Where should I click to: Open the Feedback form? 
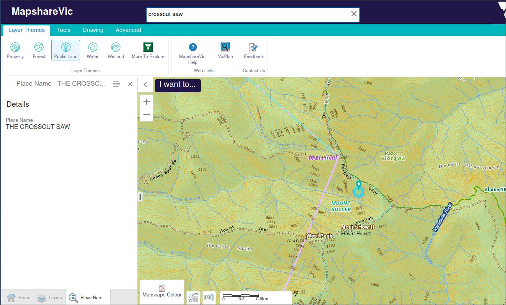pyautogui.click(x=254, y=51)
